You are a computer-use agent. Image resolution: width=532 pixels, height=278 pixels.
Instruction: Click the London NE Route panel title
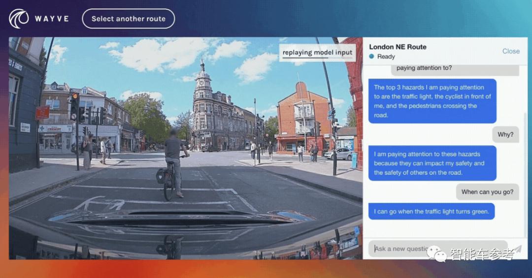tap(398, 47)
